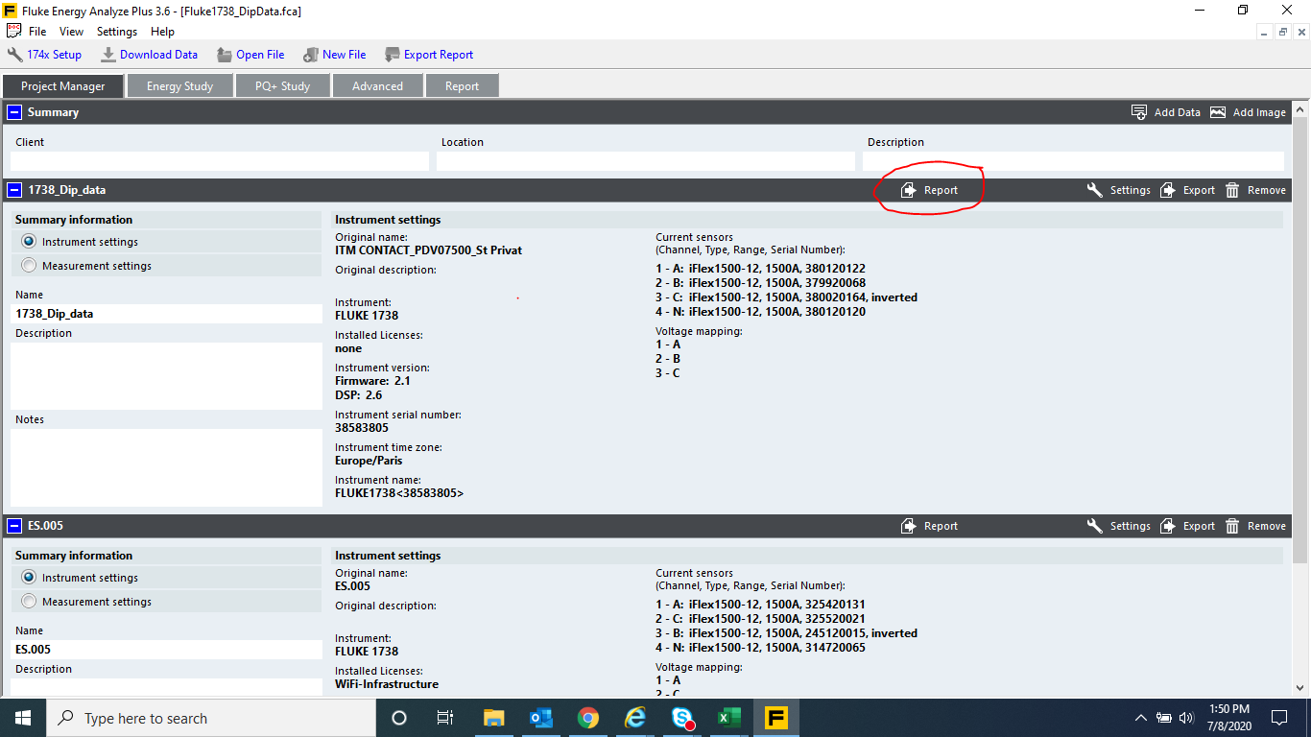This screenshot has height=737, width=1311.
Task: Click the Notes text box
Action: [x=166, y=467]
